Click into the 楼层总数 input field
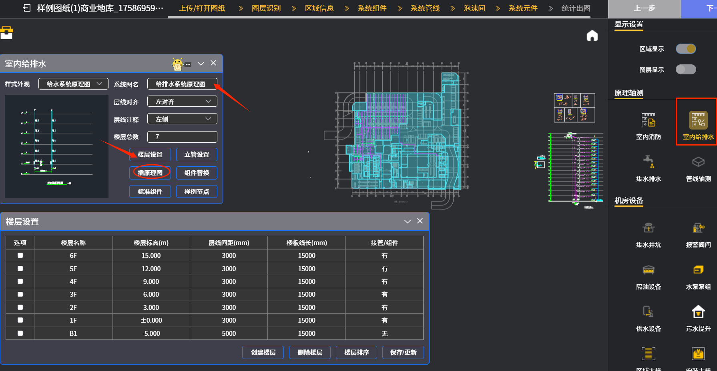This screenshot has width=717, height=371. [182, 137]
